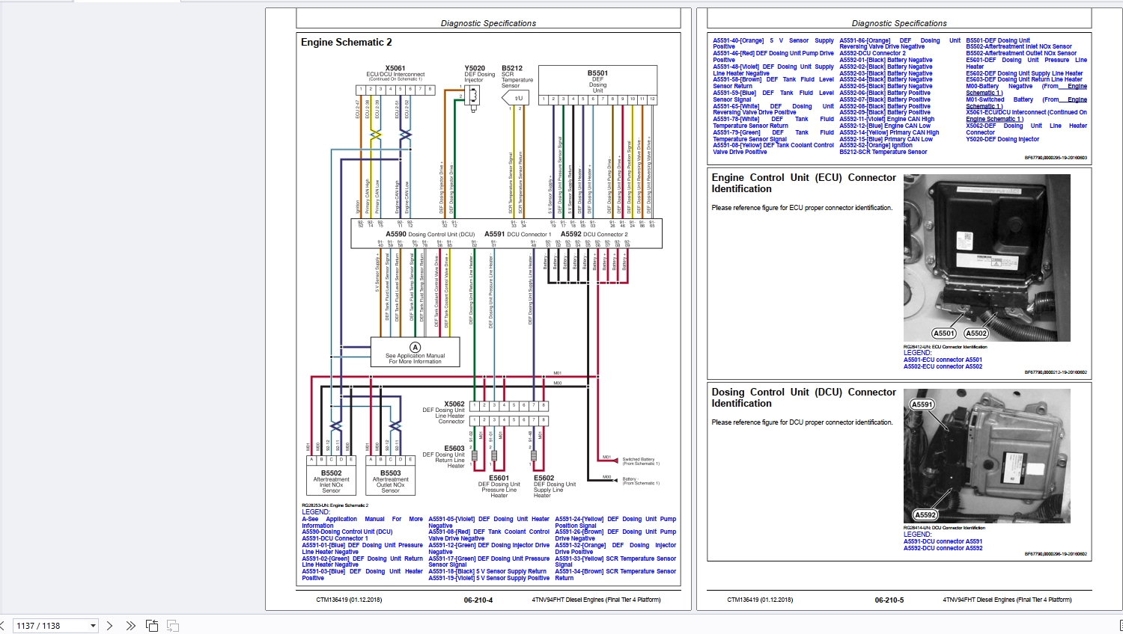The height and width of the screenshot is (634, 1123).
Task: Jump to last page with double arrow
Action: click(130, 626)
